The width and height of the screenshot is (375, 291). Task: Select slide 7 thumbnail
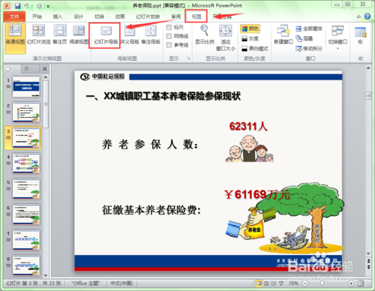26,240
